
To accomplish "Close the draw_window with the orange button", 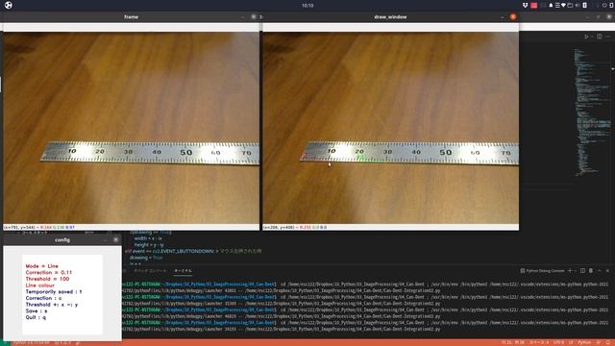I will coord(512,17).
